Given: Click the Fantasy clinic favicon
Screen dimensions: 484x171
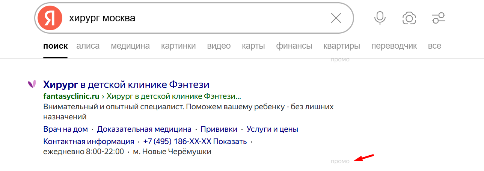Looking at the screenshot, I should (x=32, y=84).
